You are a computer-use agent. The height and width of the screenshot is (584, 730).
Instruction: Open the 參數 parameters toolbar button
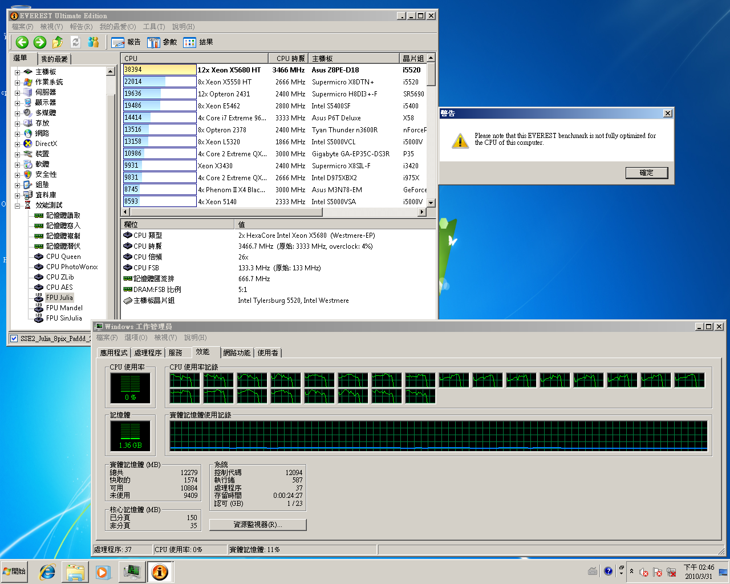[162, 42]
